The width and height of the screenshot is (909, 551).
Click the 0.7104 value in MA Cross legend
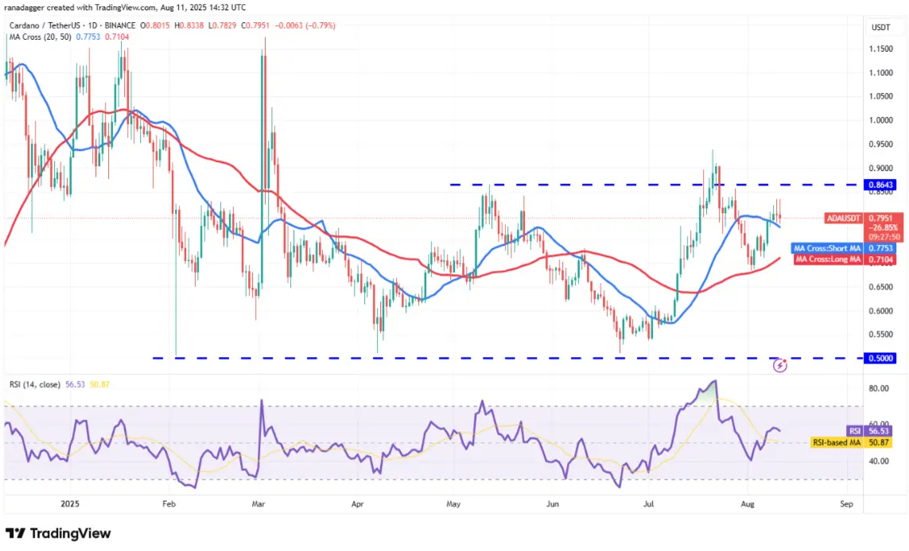[x=117, y=37]
